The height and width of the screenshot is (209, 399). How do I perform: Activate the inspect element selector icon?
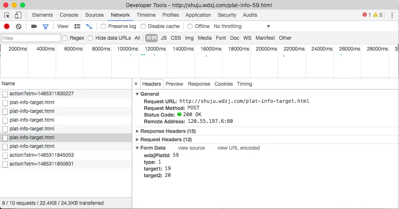pyautogui.click(x=7, y=15)
